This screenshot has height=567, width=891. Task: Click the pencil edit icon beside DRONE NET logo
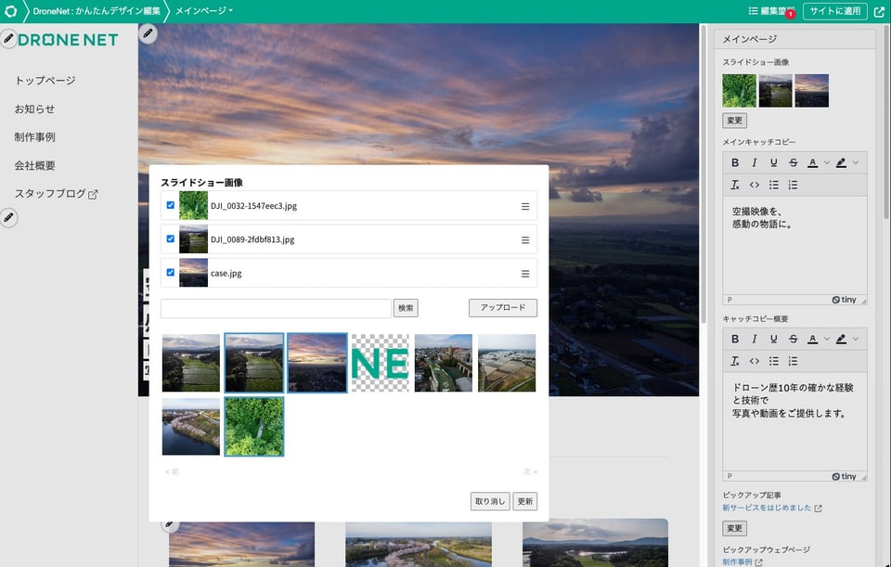coord(8,39)
